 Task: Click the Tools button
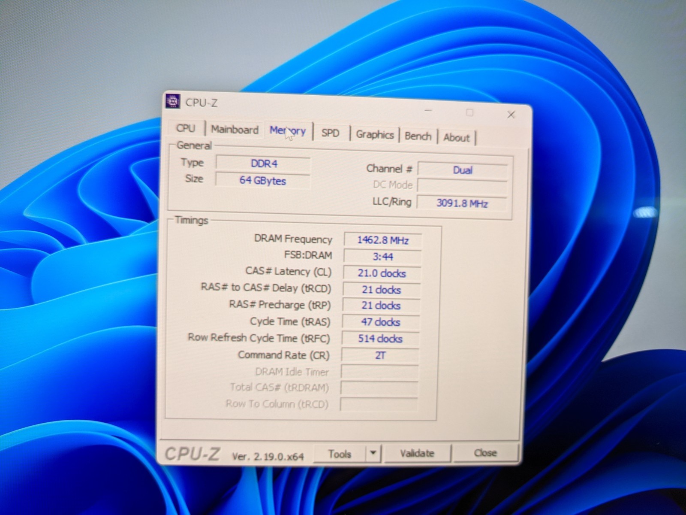340,454
